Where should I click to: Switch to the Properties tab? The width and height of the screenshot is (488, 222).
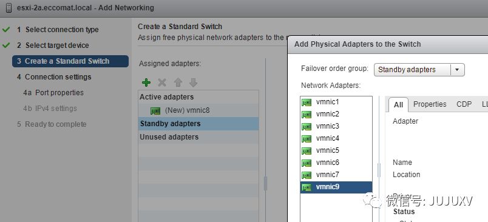coord(430,104)
